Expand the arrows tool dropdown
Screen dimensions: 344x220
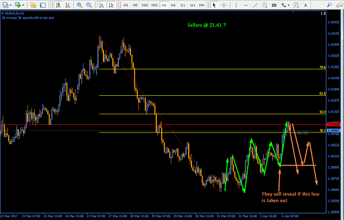click(288, 5)
